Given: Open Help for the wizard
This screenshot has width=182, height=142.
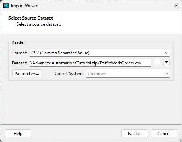Looking at the screenshot, I should pos(18,133).
